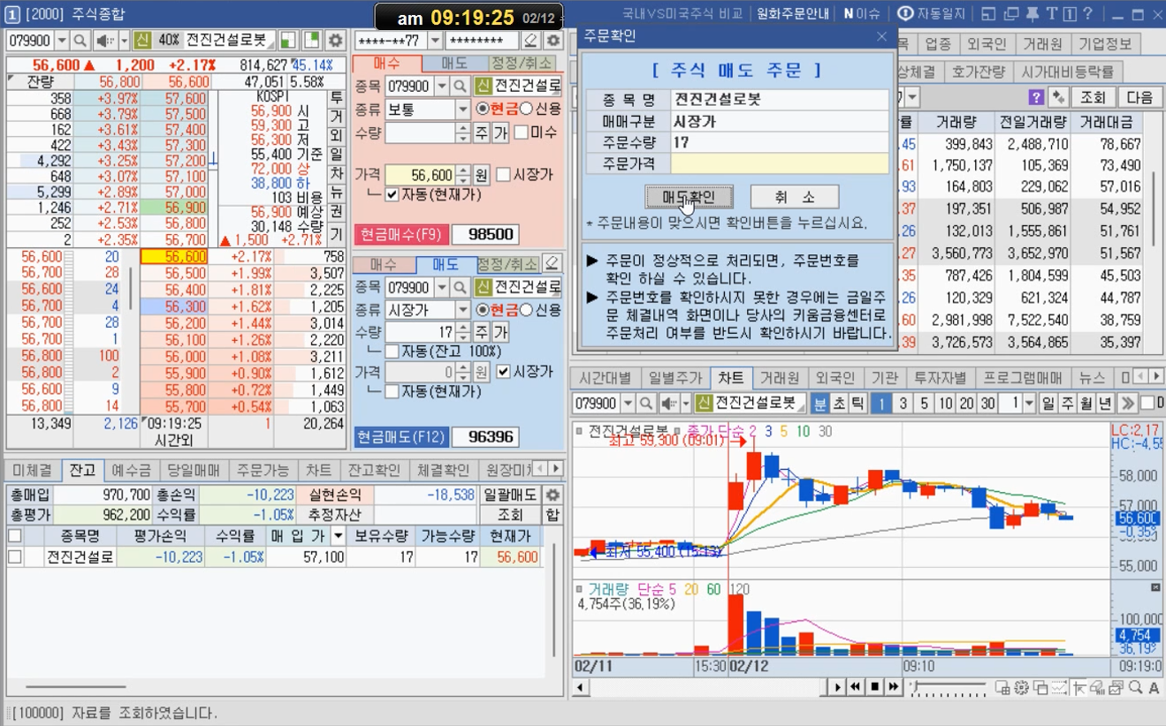The width and height of the screenshot is (1166, 726).
Task: Click purple question mark help icon
Action: (x=1037, y=97)
